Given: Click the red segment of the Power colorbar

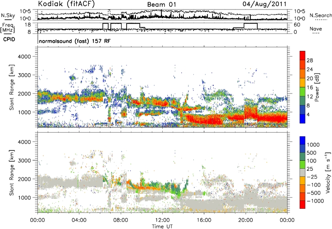Looking at the screenshot, I should point(303,55).
